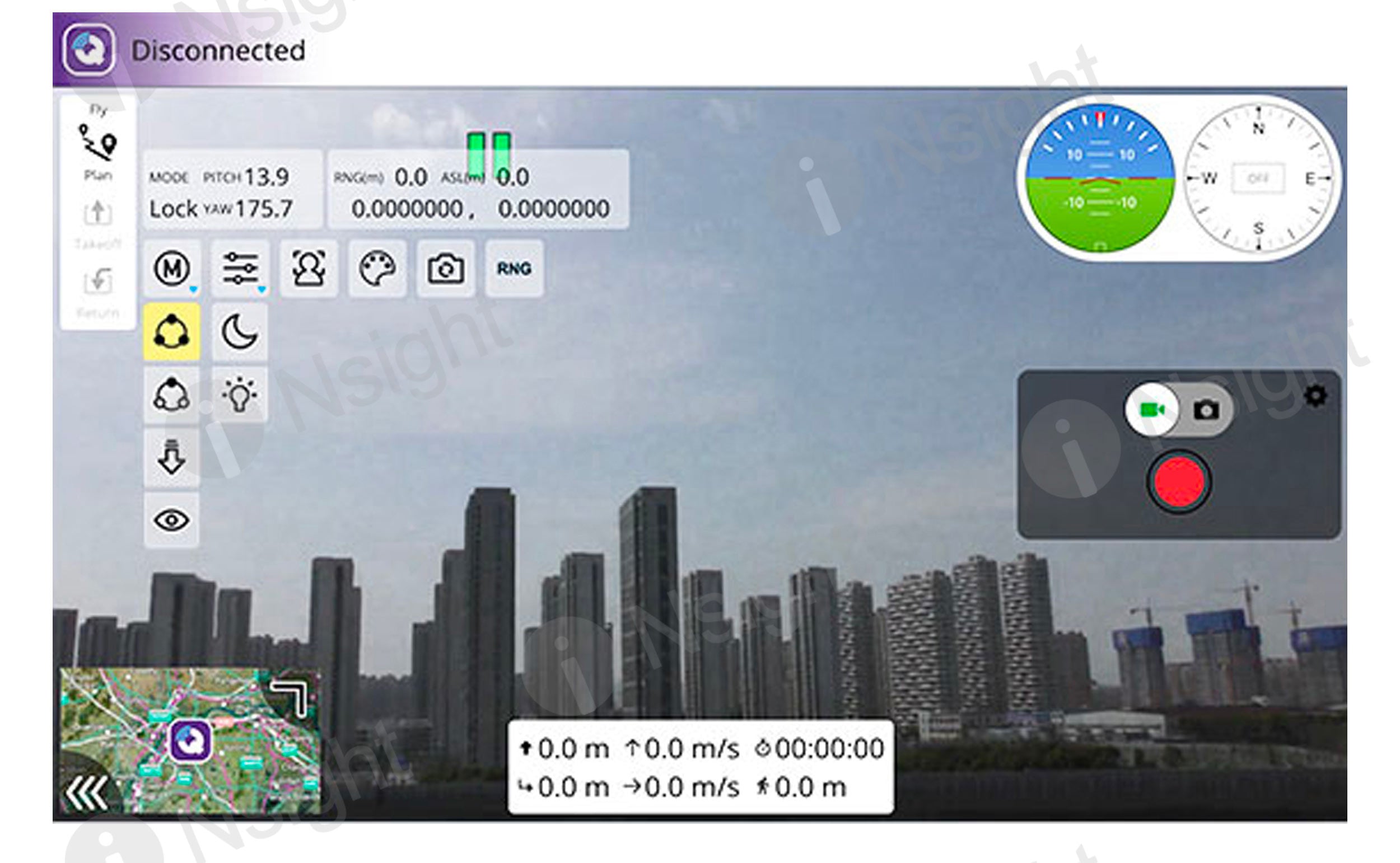The height and width of the screenshot is (863, 1400).
Task: Click the gimbal look-down arrow icon
Action: click(172, 458)
